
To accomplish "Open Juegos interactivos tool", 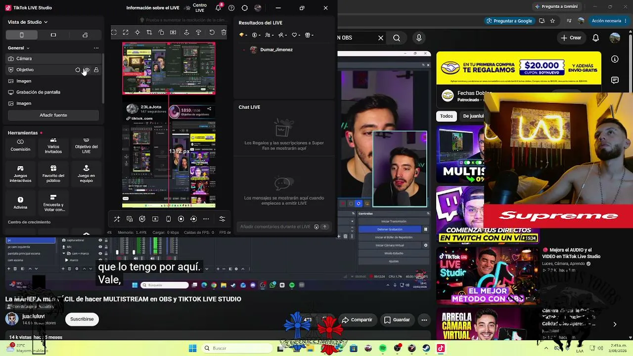I will click(x=20, y=175).
